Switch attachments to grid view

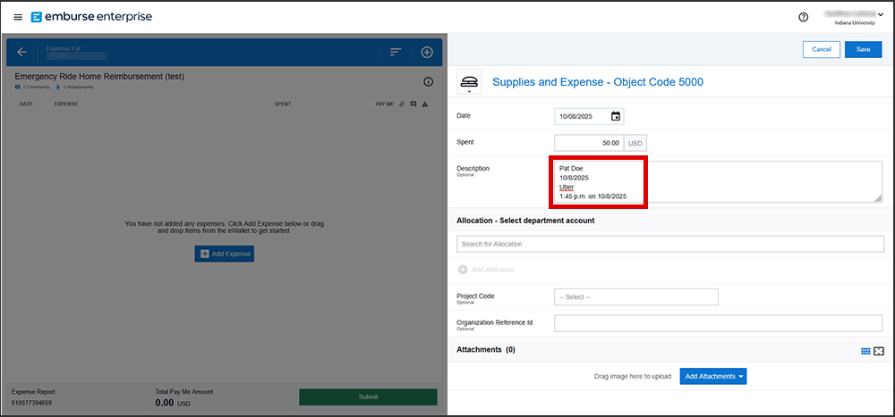[x=865, y=351]
